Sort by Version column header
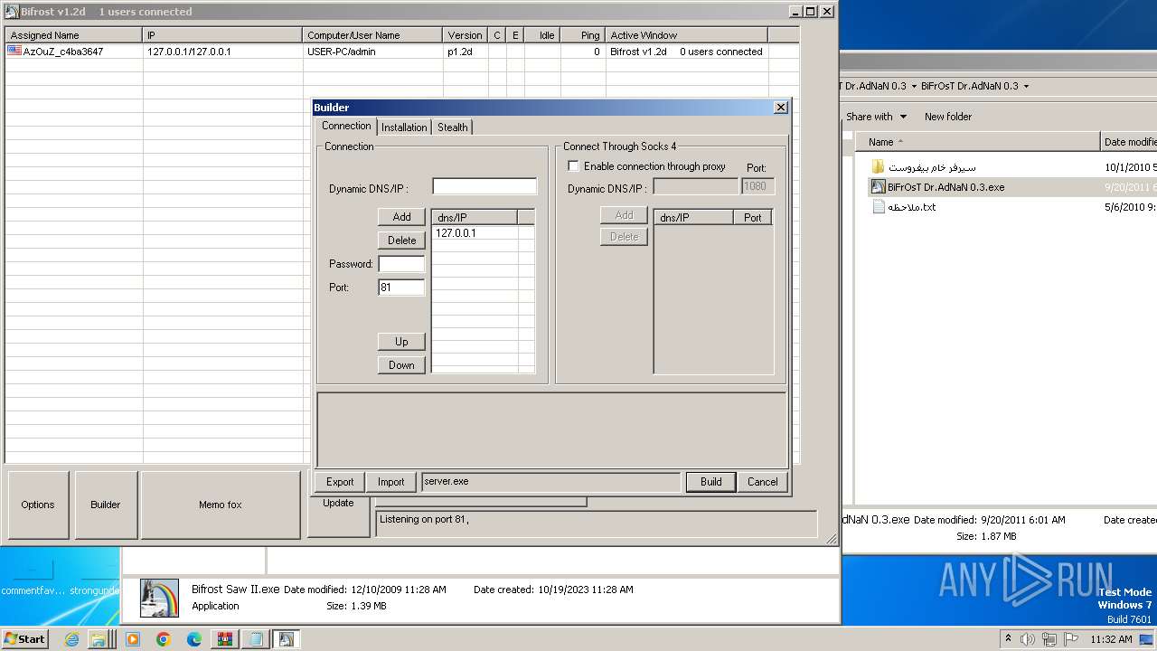The image size is (1157, 651). 466,35
